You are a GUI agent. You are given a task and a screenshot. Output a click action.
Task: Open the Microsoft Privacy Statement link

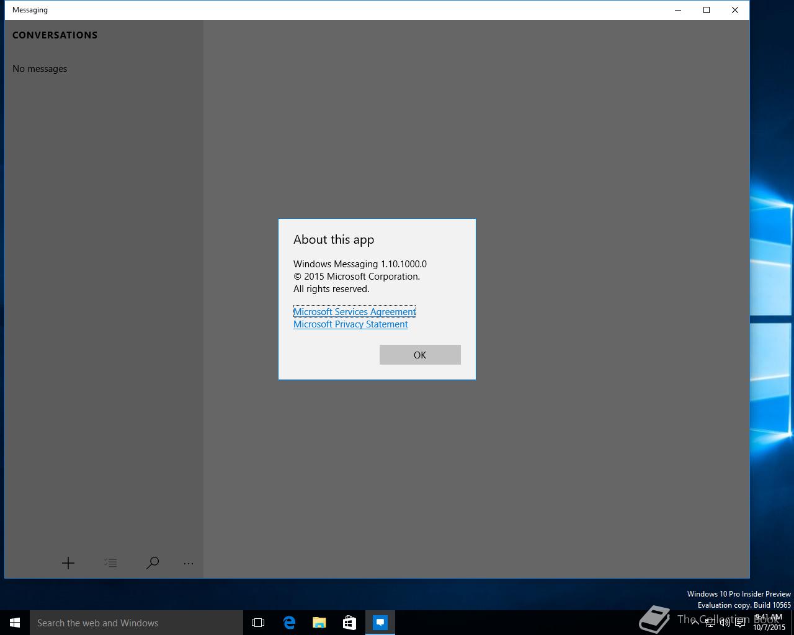coord(350,324)
